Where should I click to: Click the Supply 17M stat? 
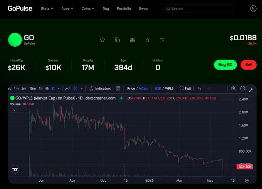coord(88,65)
